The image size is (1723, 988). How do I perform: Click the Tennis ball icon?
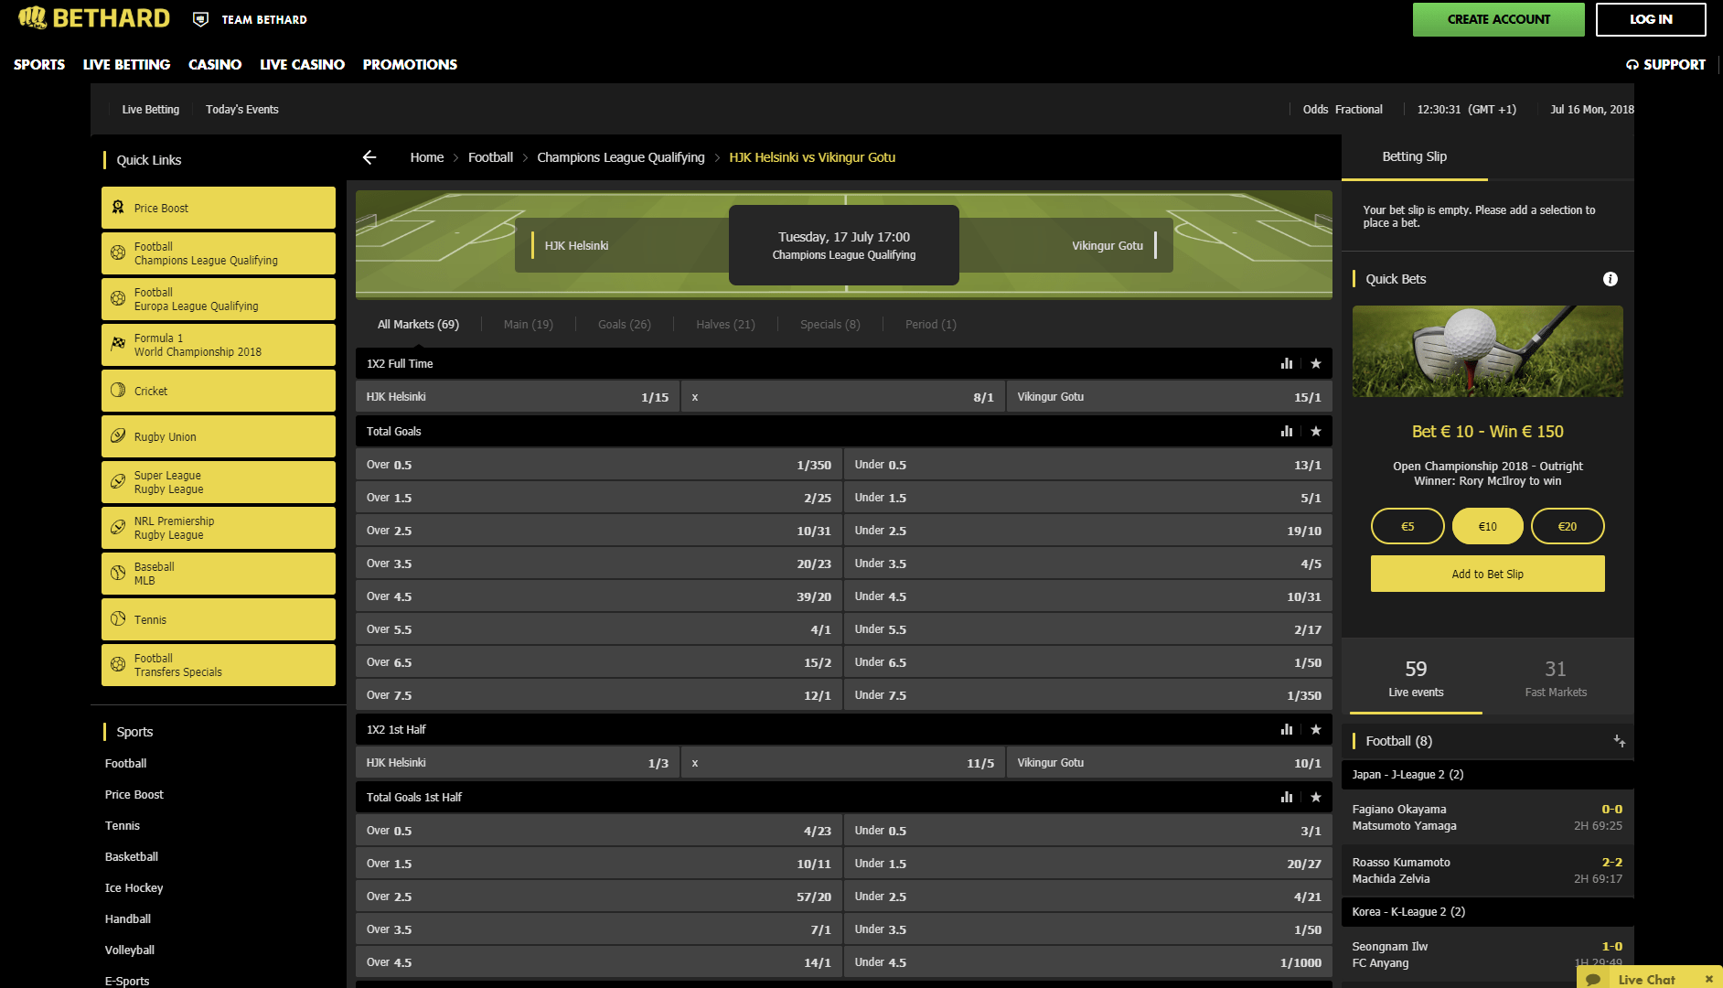click(x=118, y=618)
